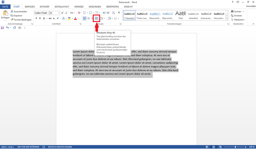Viewport: 256px width, 160px height.
Task: Click the font size field showing 12
Action: (x=54, y=13)
